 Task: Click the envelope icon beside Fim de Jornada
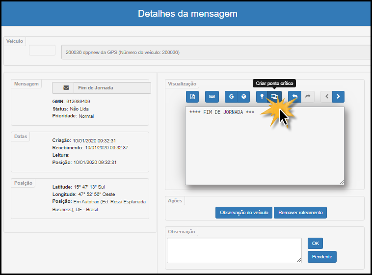click(x=66, y=88)
